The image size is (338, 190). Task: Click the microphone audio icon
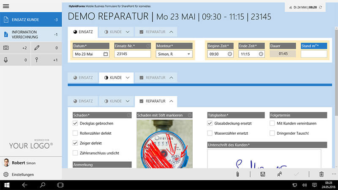click(x=6, y=60)
